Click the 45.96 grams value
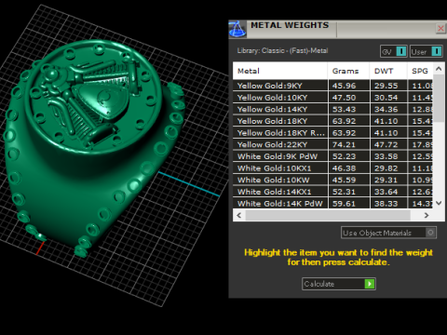Viewport: 447px width, 335px height. pos(344,86)
